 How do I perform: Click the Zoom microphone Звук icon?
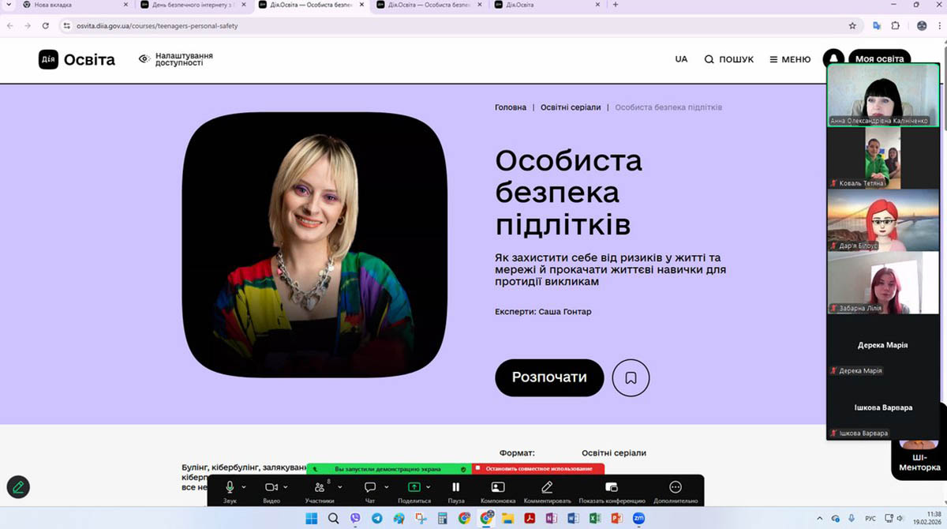tap(230, 487)
